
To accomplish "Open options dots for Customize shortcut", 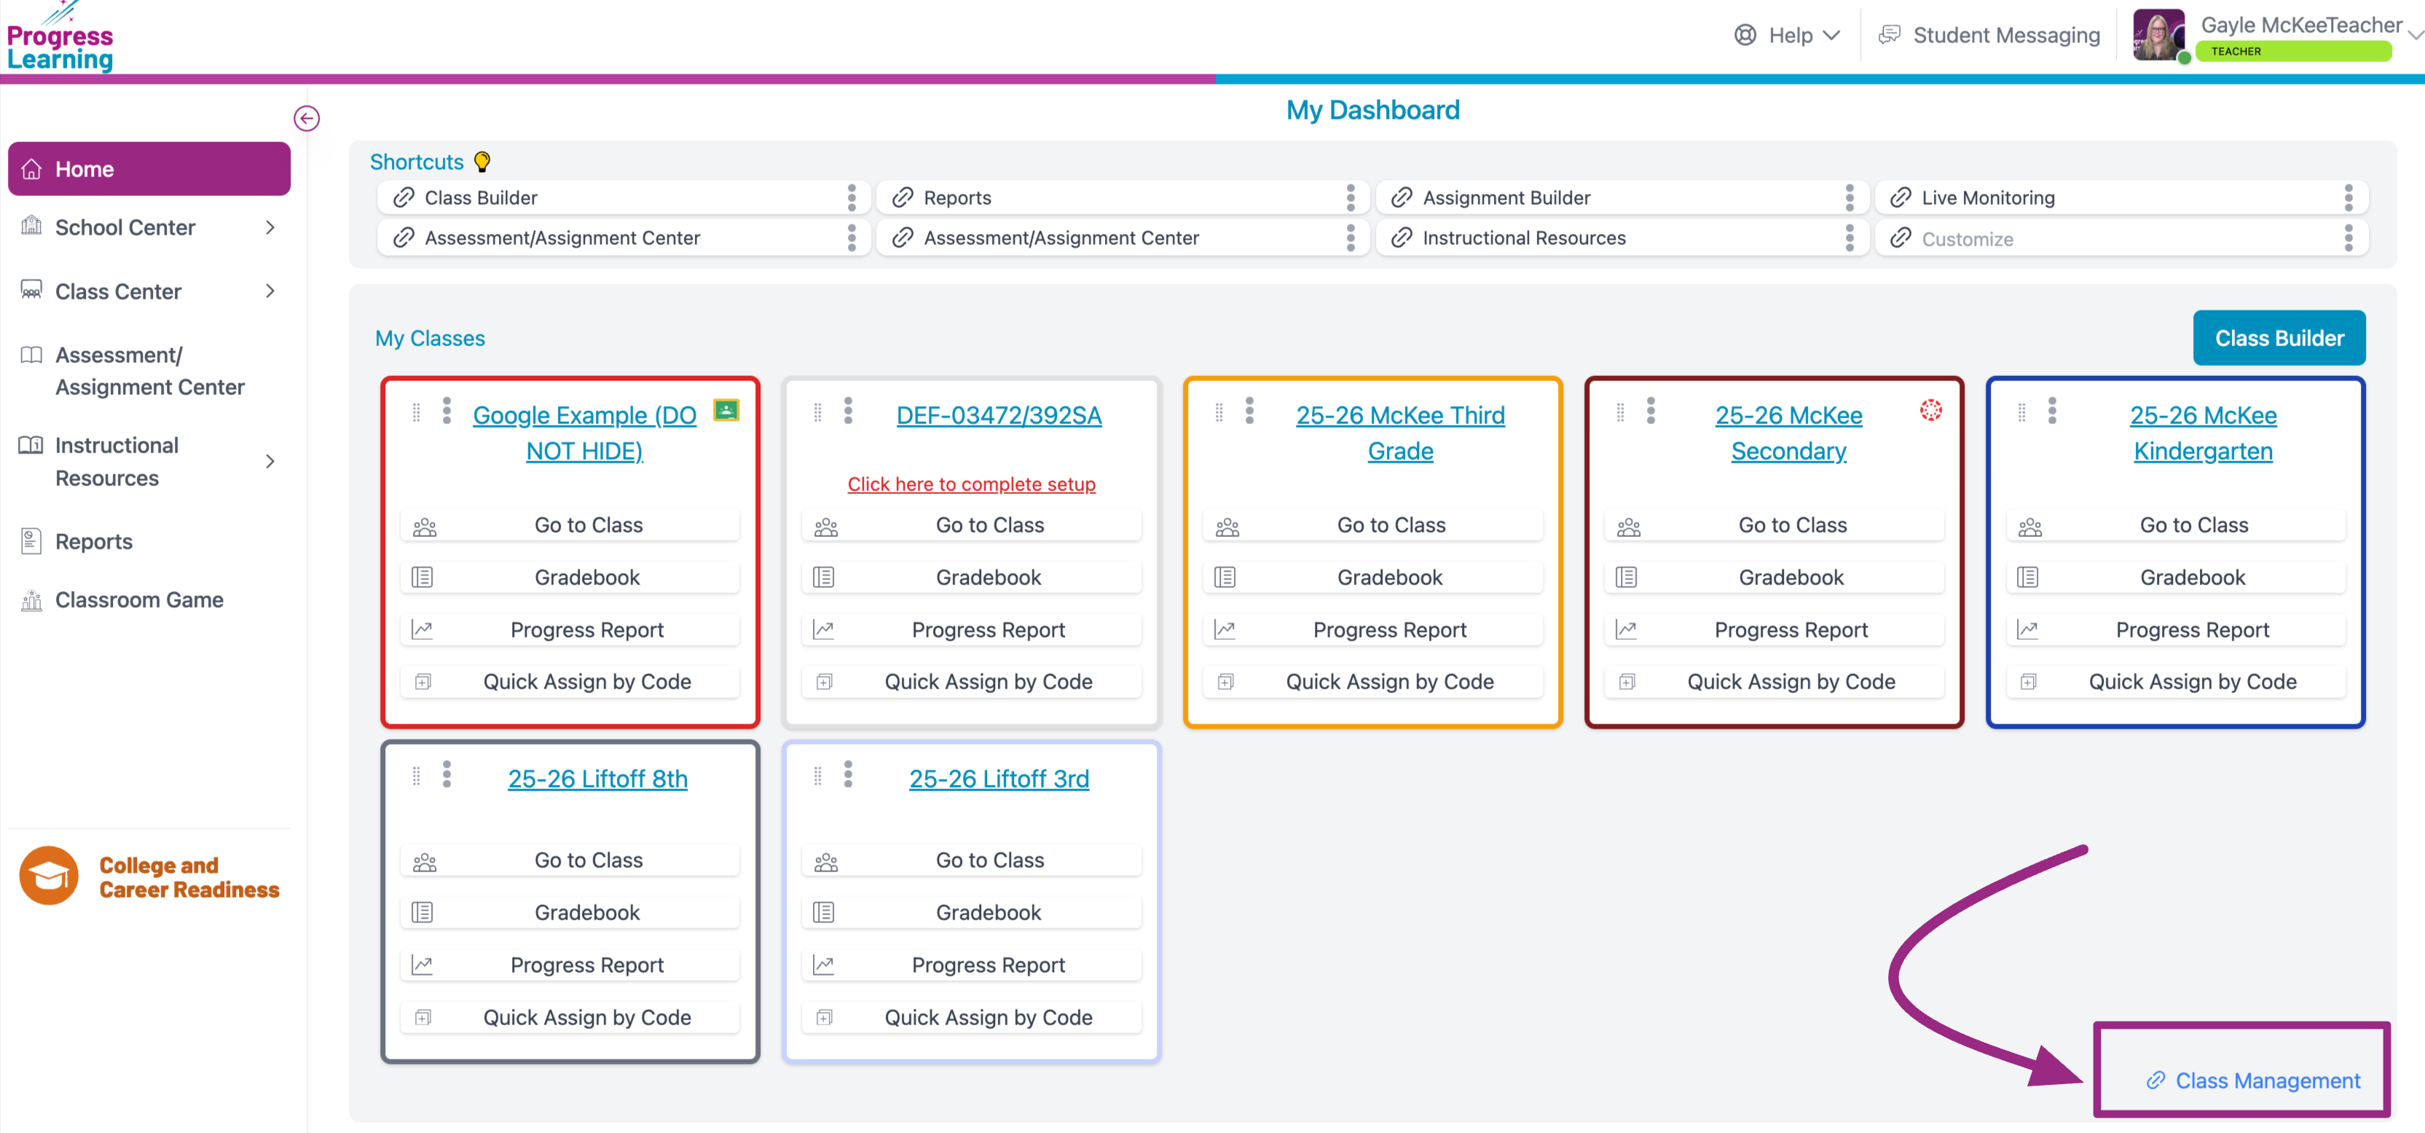I will click(x=2348, y=238).
